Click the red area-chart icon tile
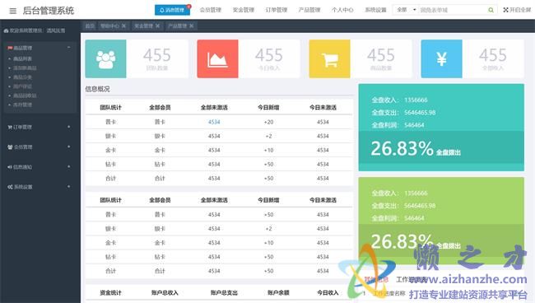Screen dimensions: 535x303 pyautogui.click(x=217, y=58)
